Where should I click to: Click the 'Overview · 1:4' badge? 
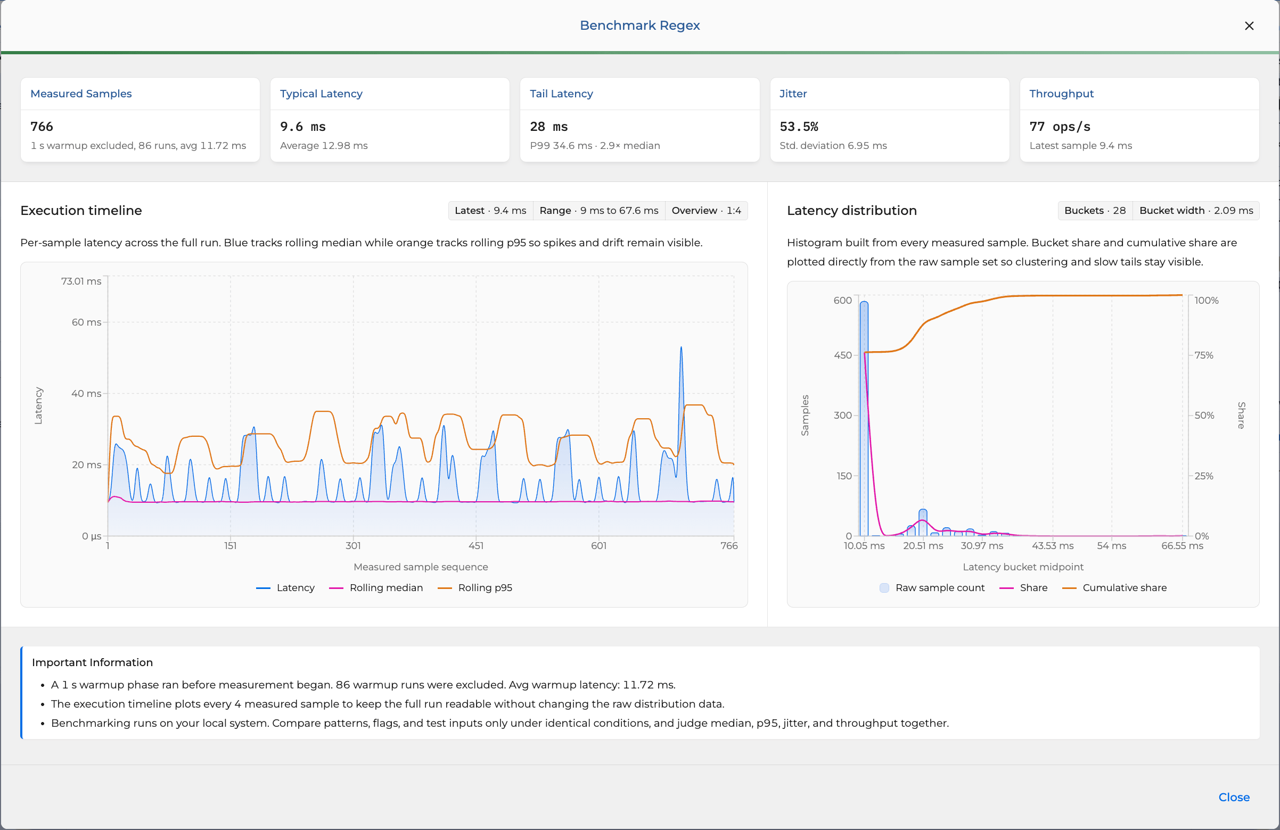point(706,210)
